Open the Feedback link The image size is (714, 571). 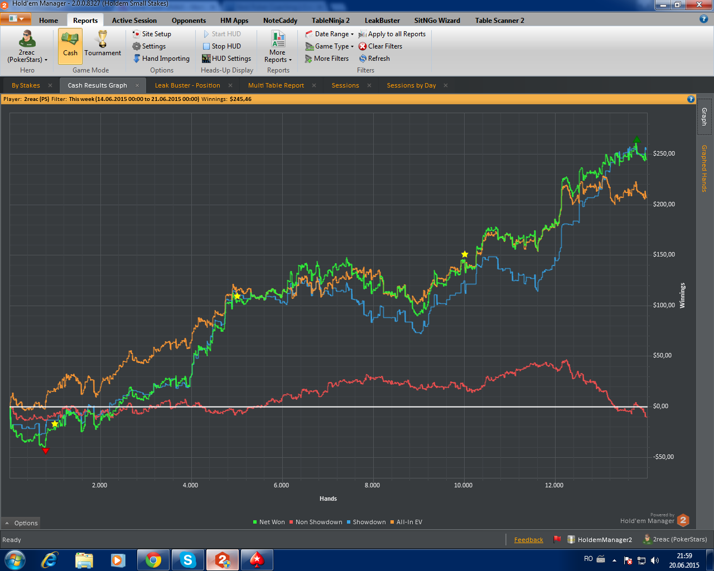pos(529,540)
